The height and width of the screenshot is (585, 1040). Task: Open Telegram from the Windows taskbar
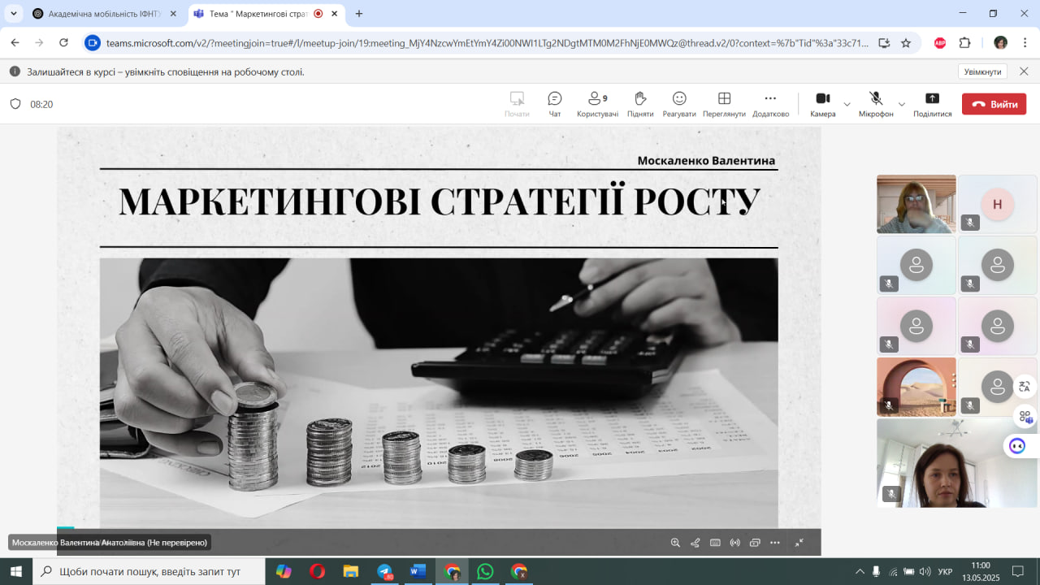[384, 571]
